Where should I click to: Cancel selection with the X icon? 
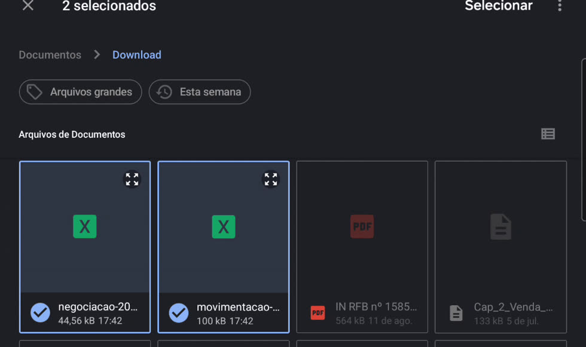pos(28,5)
